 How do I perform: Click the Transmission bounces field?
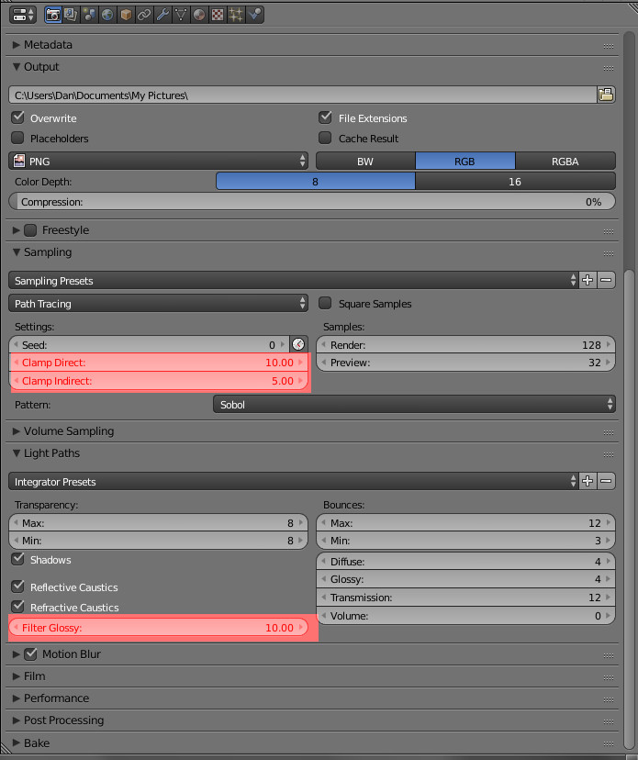466,598
